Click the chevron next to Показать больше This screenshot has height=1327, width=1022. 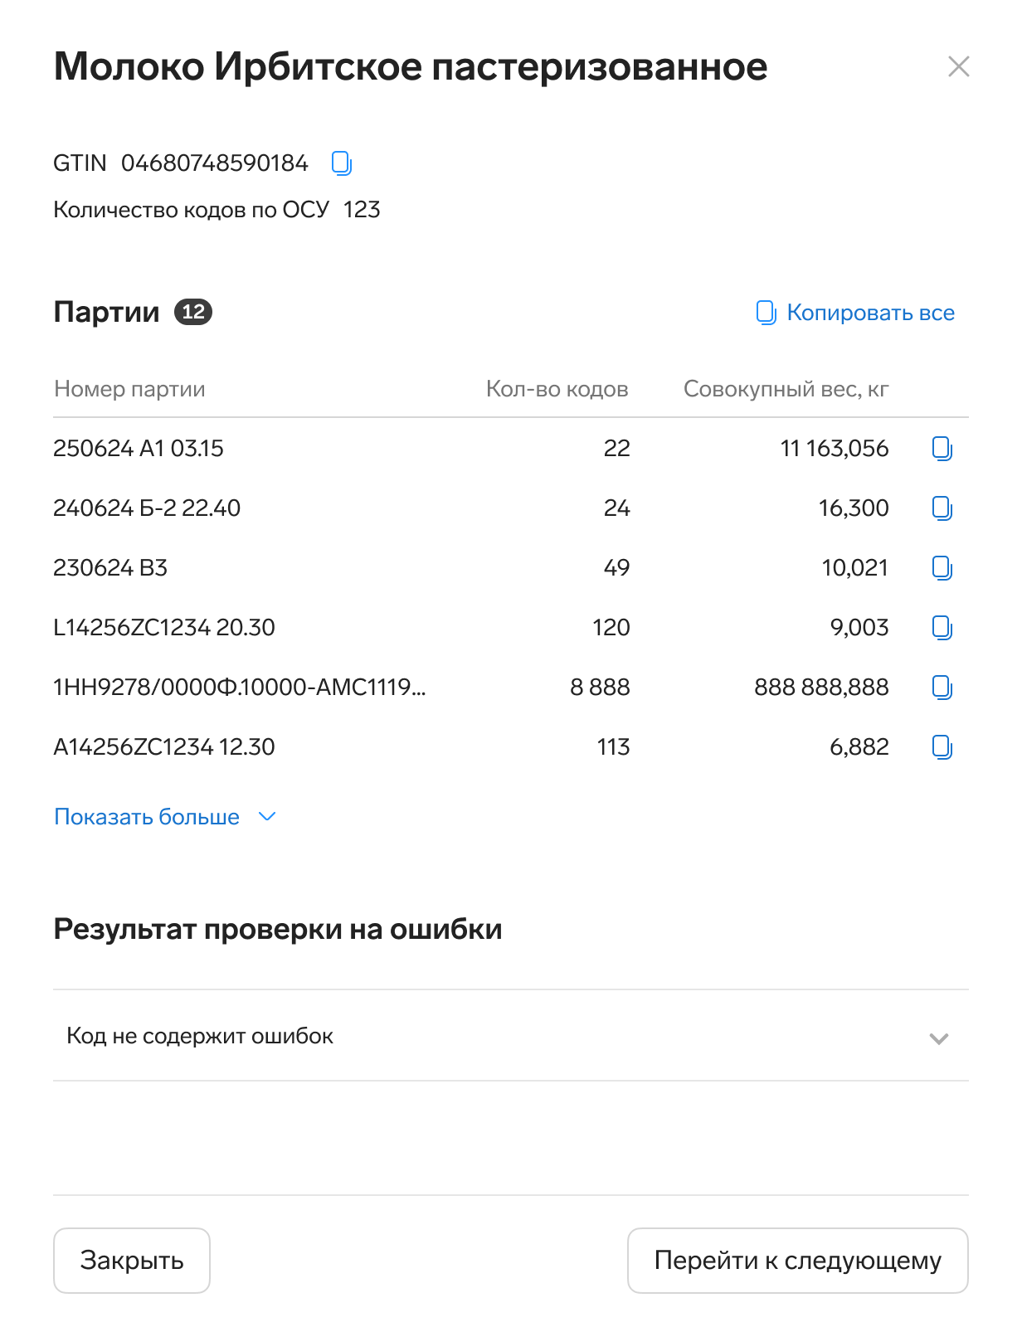(x=267, y=817)
